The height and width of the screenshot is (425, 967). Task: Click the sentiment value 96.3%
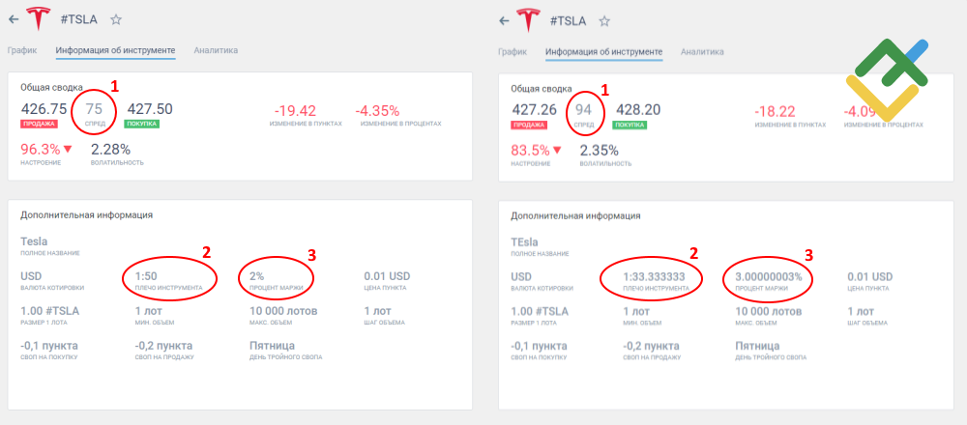[x=40, y=149]
